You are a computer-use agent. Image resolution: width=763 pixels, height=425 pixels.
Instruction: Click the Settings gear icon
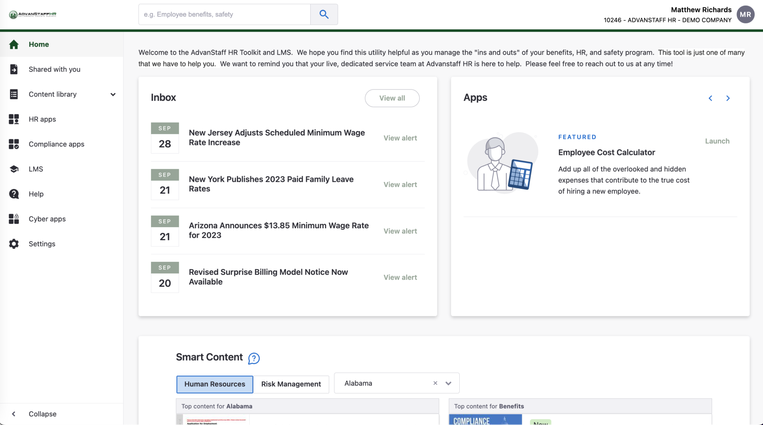pos(14,244)
